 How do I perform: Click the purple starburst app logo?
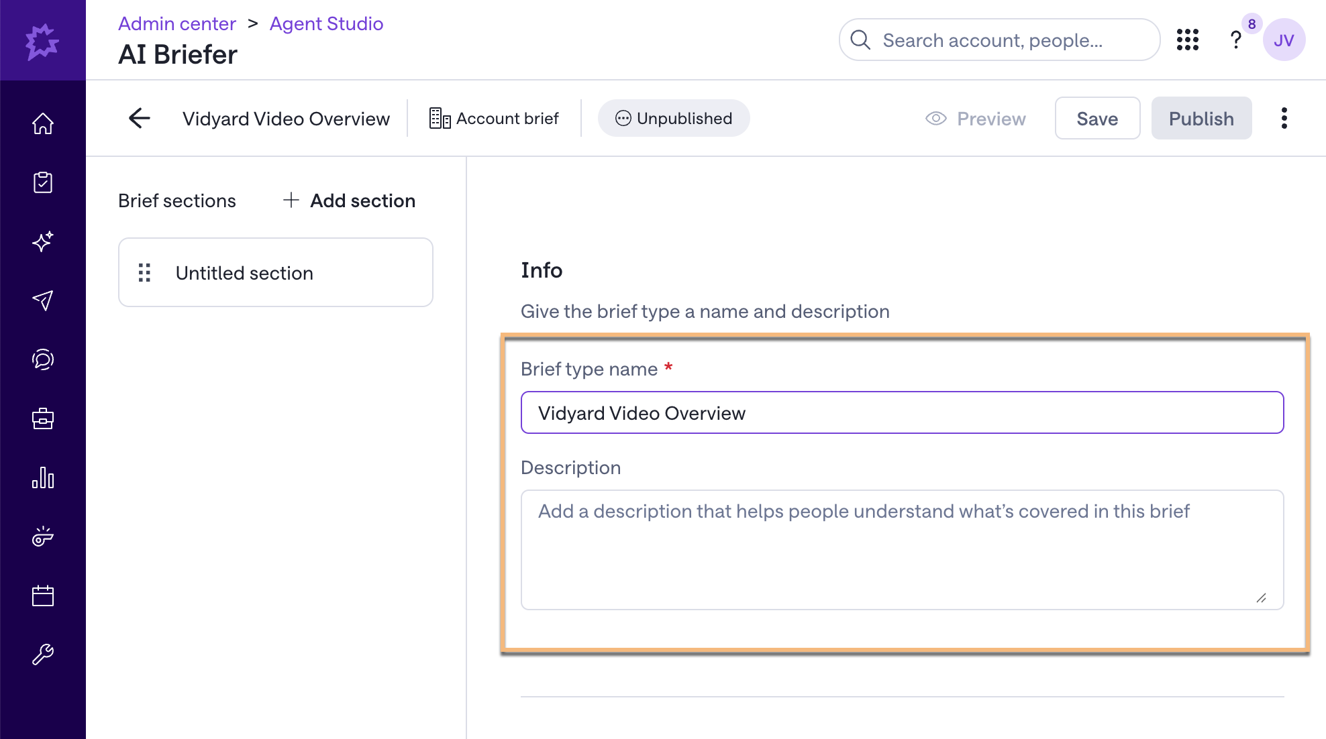click(x=42, y=42)
